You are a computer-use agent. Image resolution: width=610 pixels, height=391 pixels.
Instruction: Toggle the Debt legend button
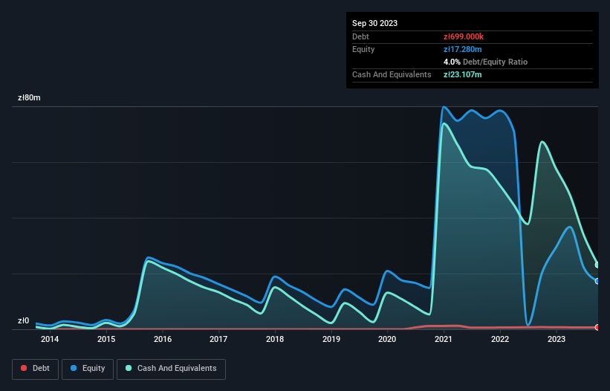(x=36, y=369)
